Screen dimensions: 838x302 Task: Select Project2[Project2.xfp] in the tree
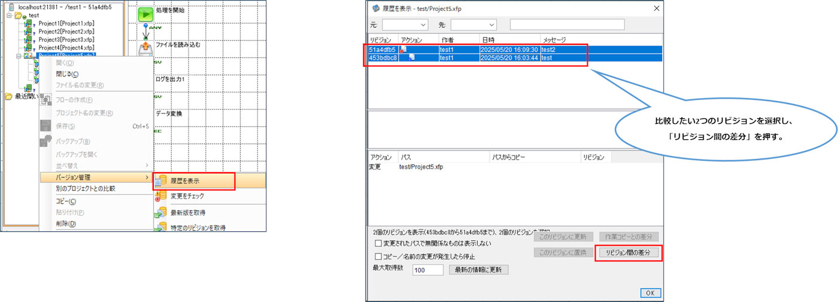(66, 31)
